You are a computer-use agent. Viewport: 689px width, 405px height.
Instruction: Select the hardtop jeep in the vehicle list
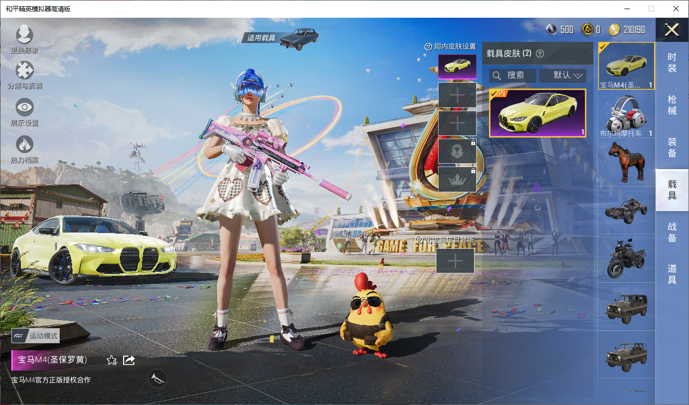point(626,307)
